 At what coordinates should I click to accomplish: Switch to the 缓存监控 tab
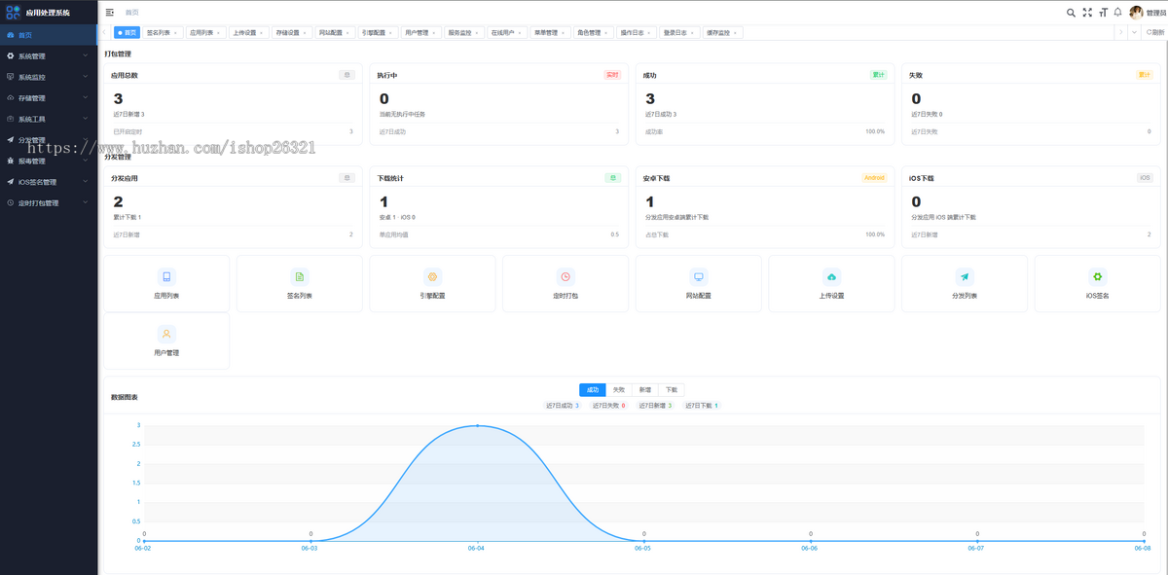721,32
